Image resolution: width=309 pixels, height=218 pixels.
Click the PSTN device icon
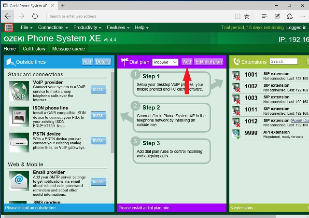(x=19, y=142)
